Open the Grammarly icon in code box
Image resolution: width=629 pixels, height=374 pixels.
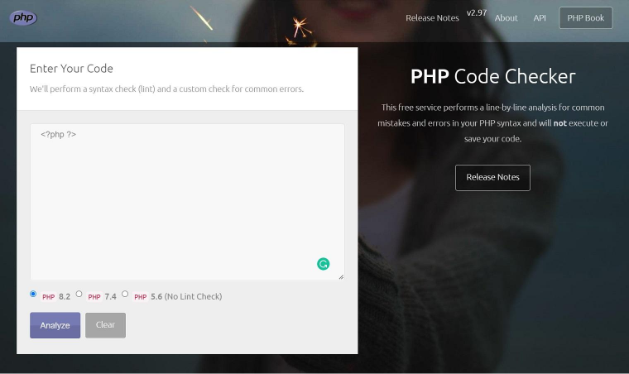pyautogui.click(x=324, y=264)
